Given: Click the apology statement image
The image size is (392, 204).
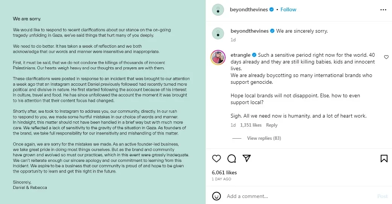Looking at the screenshot, I should click(103, 102).
